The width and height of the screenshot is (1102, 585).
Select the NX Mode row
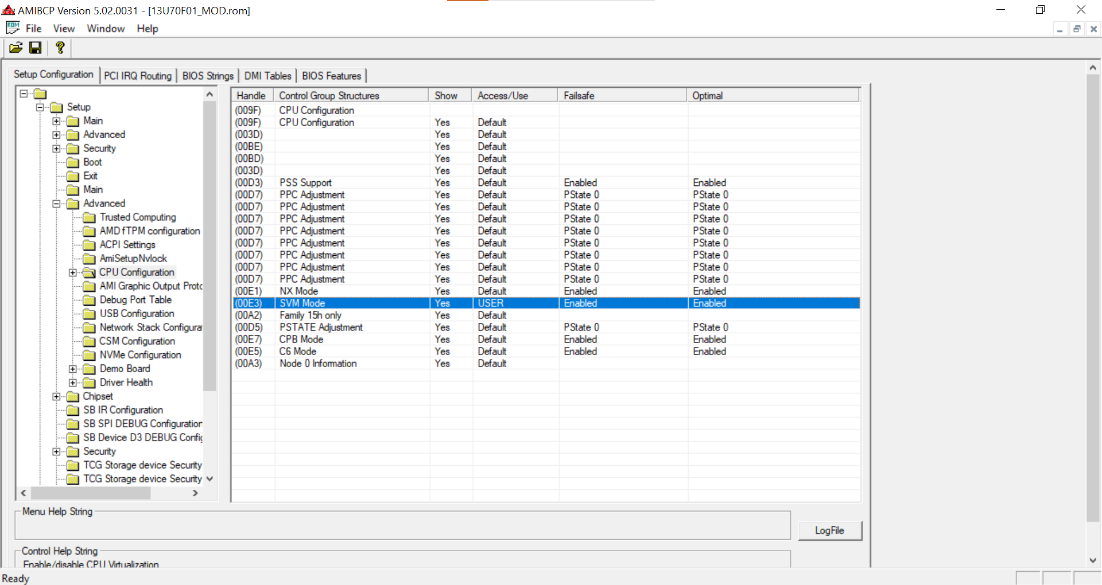click(x=546, y=291)
